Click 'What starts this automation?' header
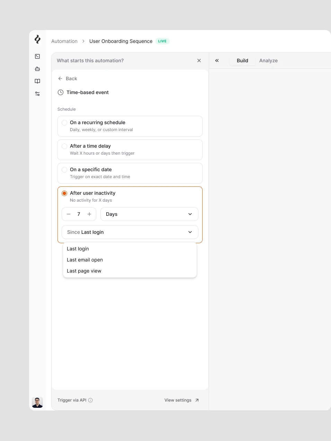Viewport: 331px width, 441px height. 90,61
